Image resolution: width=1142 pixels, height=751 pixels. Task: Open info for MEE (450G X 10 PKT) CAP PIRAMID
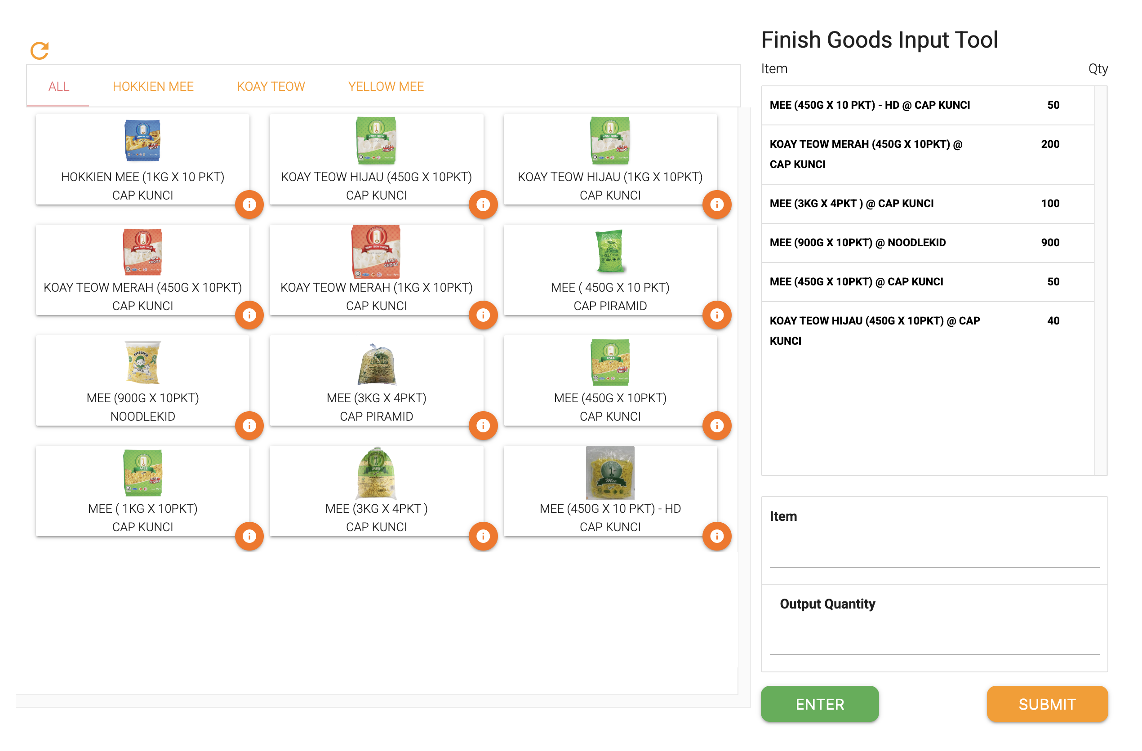(716, 315)
